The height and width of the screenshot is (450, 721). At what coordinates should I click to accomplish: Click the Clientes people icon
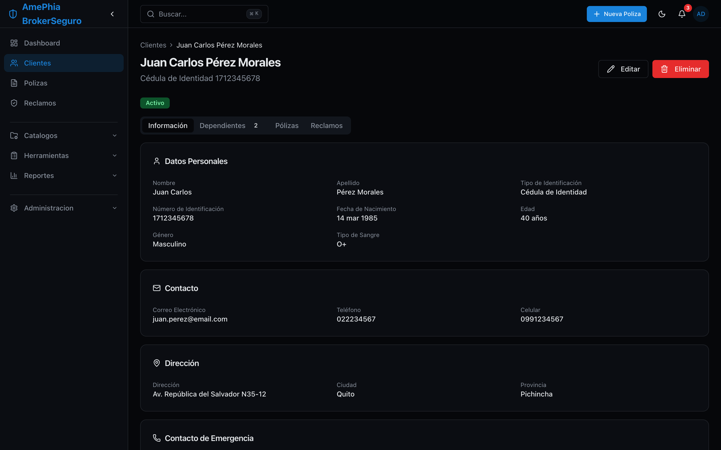click(x=14, y=63)
